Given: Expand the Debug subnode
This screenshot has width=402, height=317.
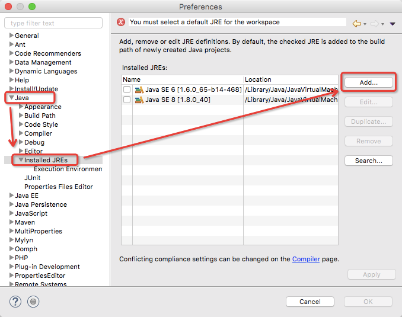Looking at the screenshot, I should (x=21, y=142).
